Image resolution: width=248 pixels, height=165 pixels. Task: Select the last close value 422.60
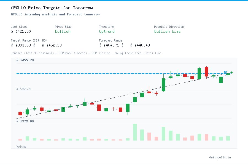pyautogui.click(x=21, y=31)
